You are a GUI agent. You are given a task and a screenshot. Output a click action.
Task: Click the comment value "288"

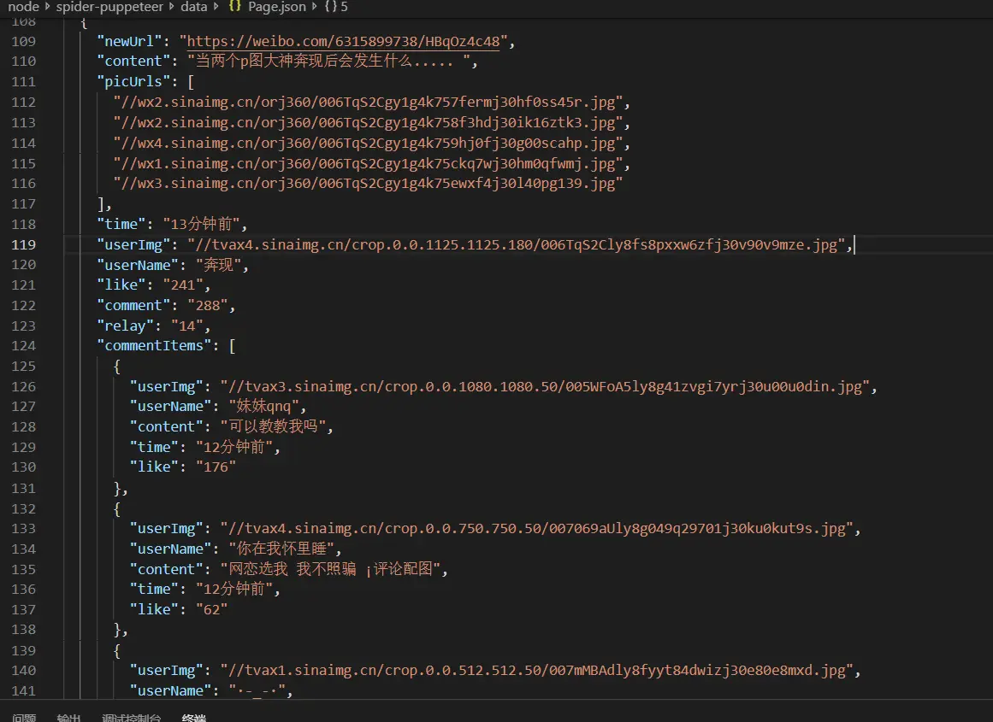pos(208,306)
